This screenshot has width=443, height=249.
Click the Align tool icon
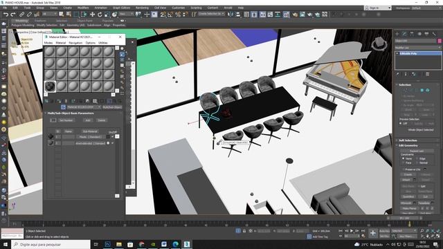pyautogui.click(x=238, y=14)
